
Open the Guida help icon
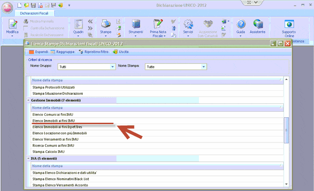point(241,24)
